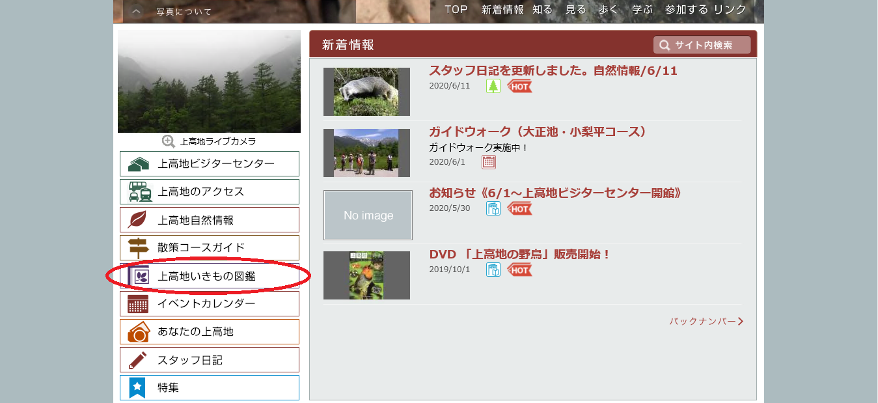Click the pencil icon for スタッフ日記
The image size is (878, 403).
tap(138, 360)
